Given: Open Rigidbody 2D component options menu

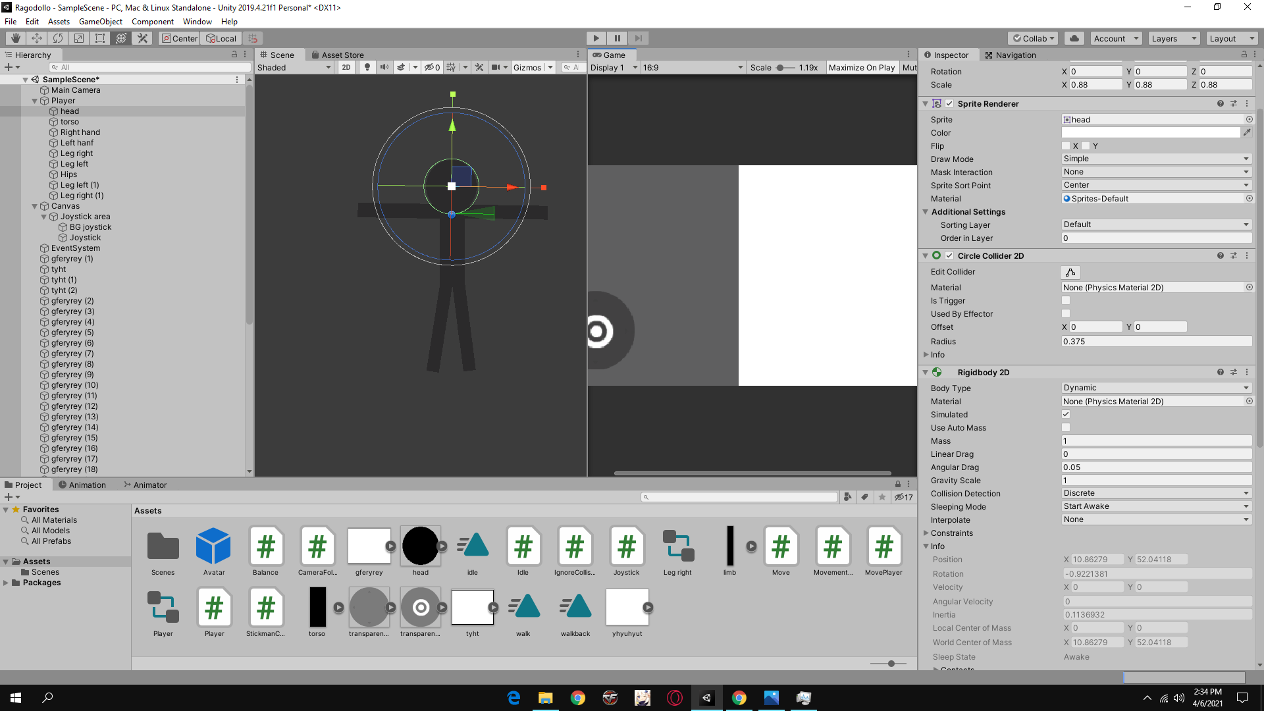Looking at the screenshot, I should 1247,372.
